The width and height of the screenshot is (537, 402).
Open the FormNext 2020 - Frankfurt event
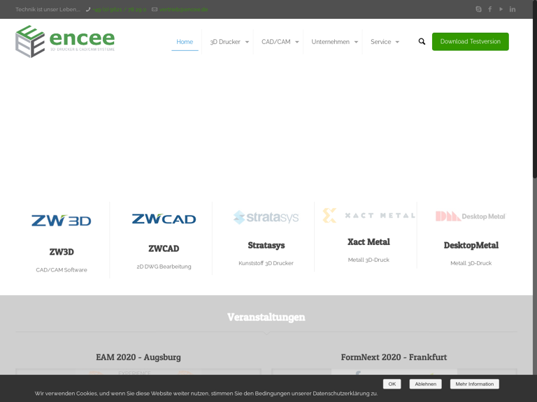[394, 357]
